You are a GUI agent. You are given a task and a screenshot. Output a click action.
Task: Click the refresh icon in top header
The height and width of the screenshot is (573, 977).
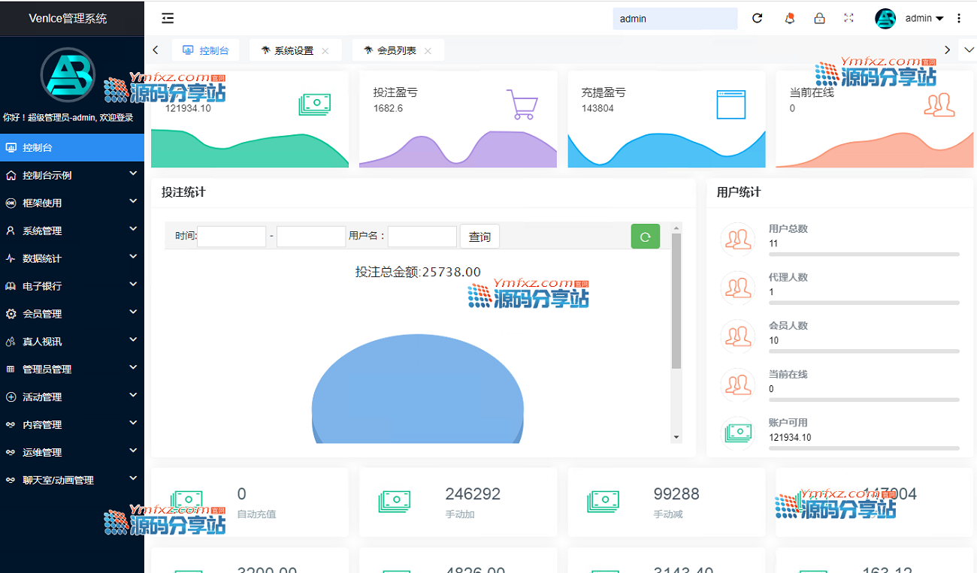758,18
